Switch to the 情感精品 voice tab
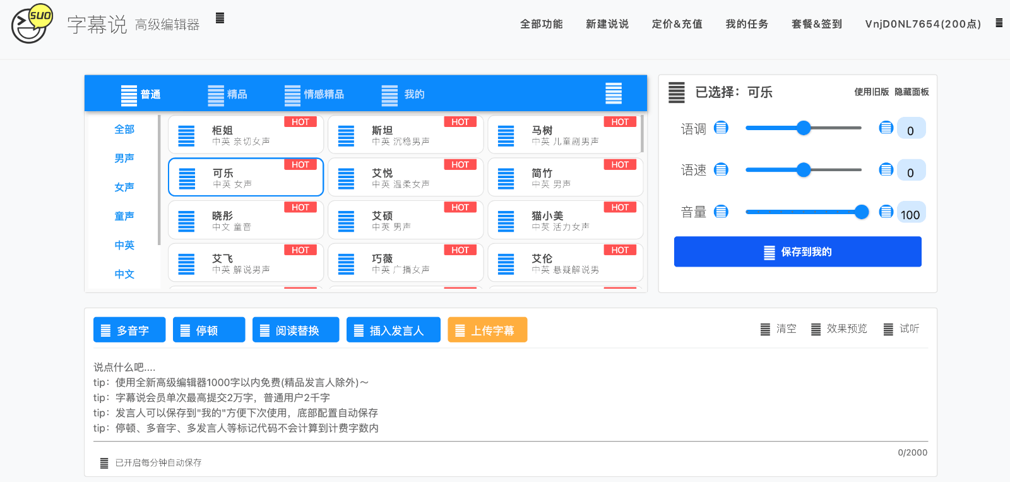The image size is (1010, 482). 314,94
